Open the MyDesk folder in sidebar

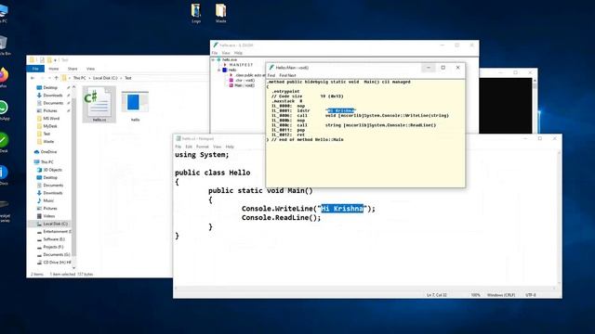point(49,126)
